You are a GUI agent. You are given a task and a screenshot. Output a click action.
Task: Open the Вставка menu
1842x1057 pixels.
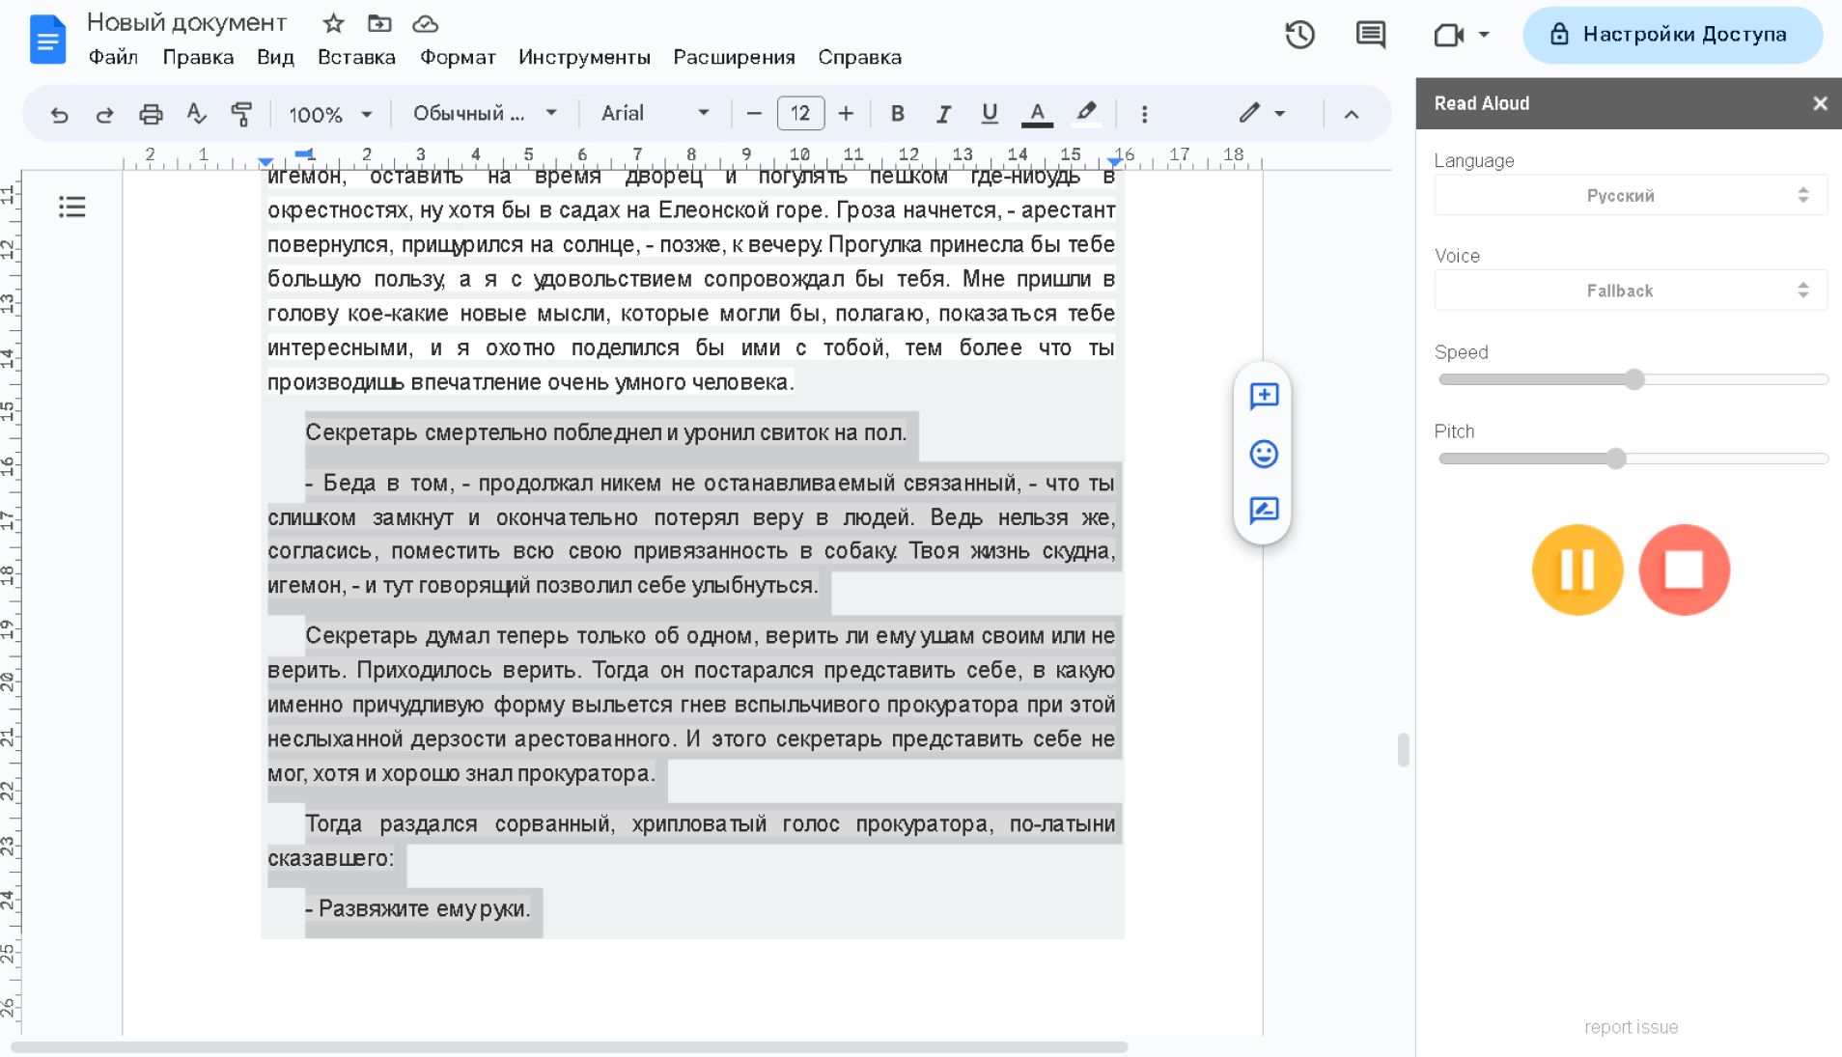pyautogui.click(x=356, y=57)
